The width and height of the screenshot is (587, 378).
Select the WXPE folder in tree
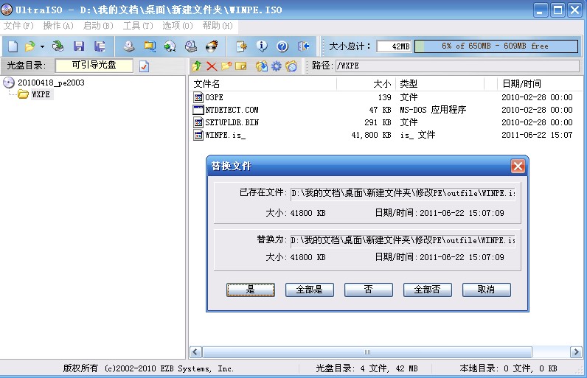click(41, 94)
